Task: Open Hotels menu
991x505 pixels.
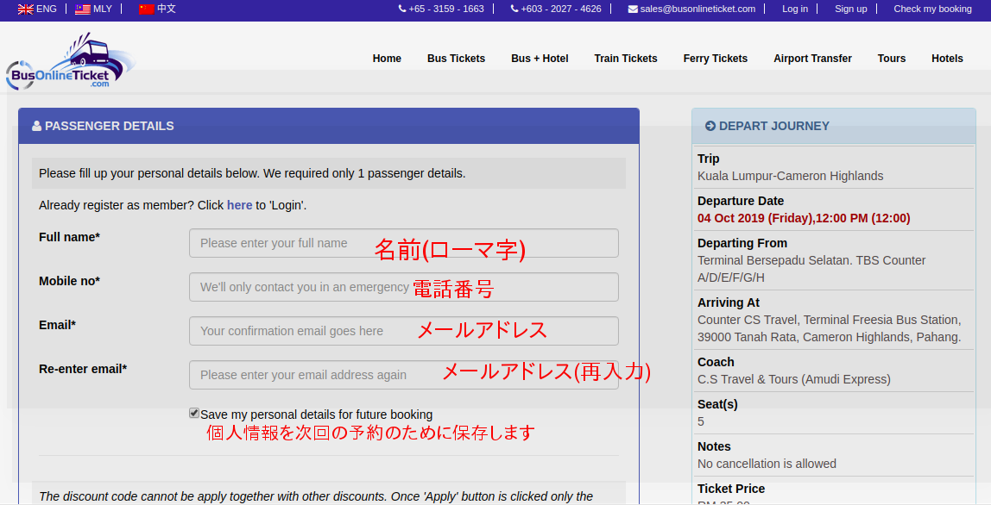Action: [947, 59]
